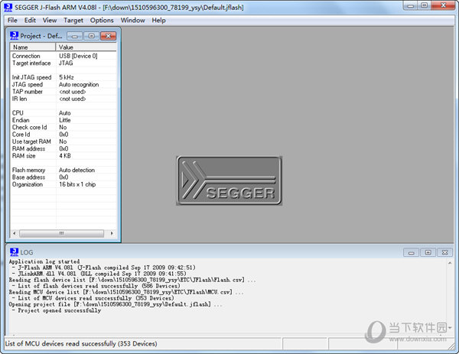
Task: Open the Options menu
Action: [x=102, y=20]
